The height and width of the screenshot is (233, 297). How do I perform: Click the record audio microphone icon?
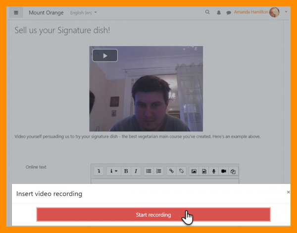(x=214, y=171)
